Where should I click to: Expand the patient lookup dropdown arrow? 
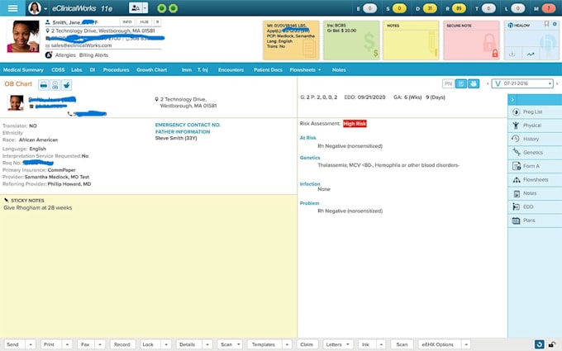coord(145,8)
